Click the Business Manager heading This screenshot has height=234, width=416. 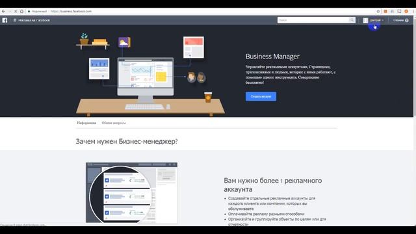(272, 57)
